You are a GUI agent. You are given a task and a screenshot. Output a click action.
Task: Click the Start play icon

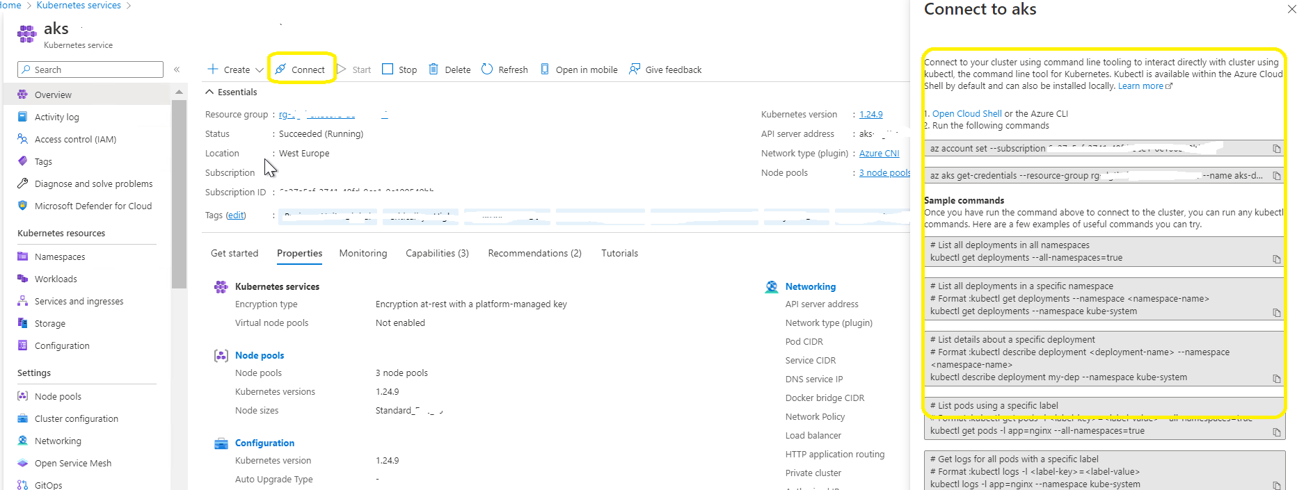[342, 70]
